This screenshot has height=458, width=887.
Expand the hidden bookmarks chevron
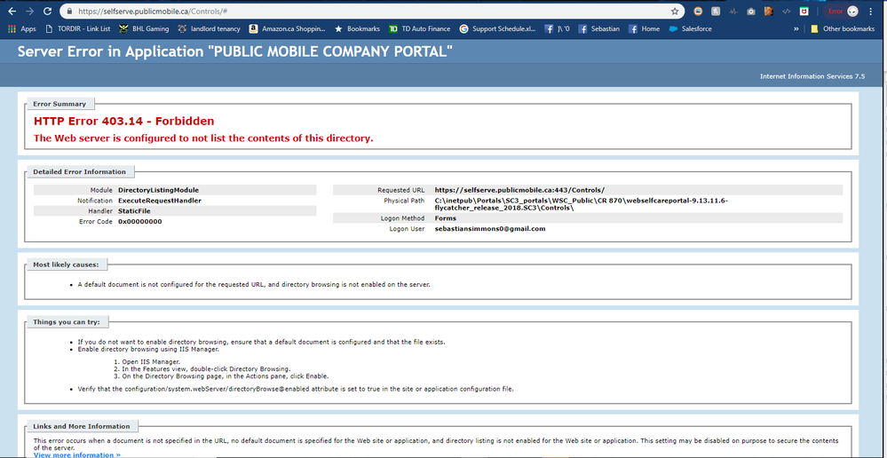[x=796, y=28]
